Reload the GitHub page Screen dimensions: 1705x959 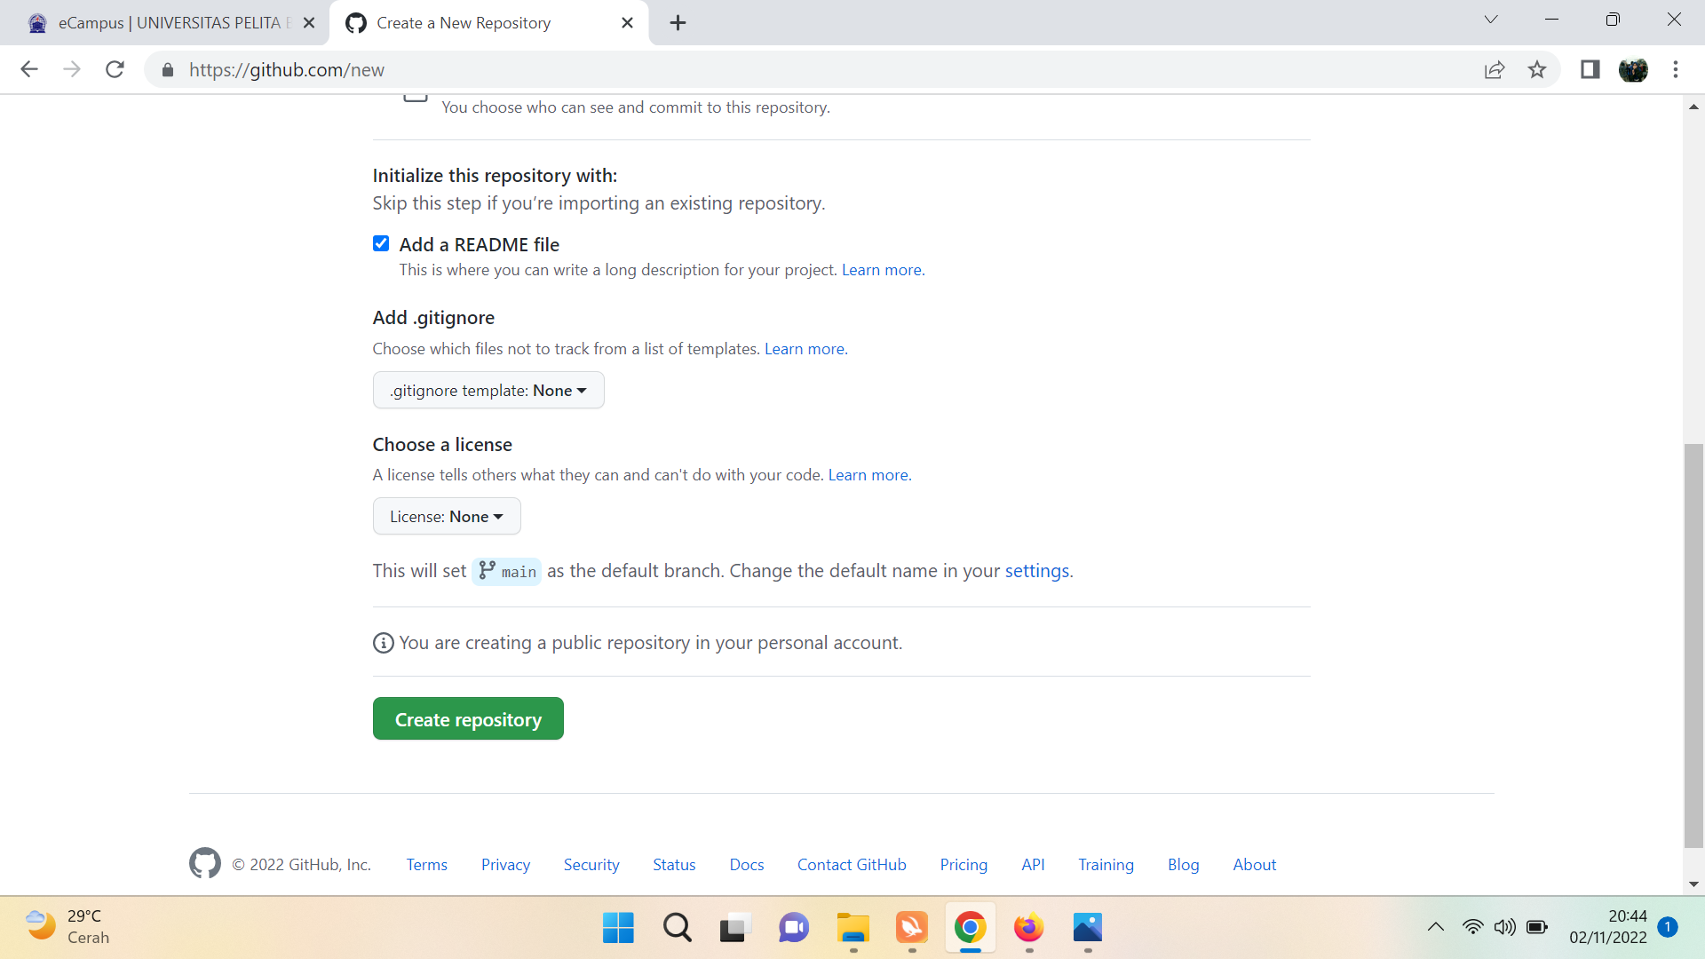115,69
